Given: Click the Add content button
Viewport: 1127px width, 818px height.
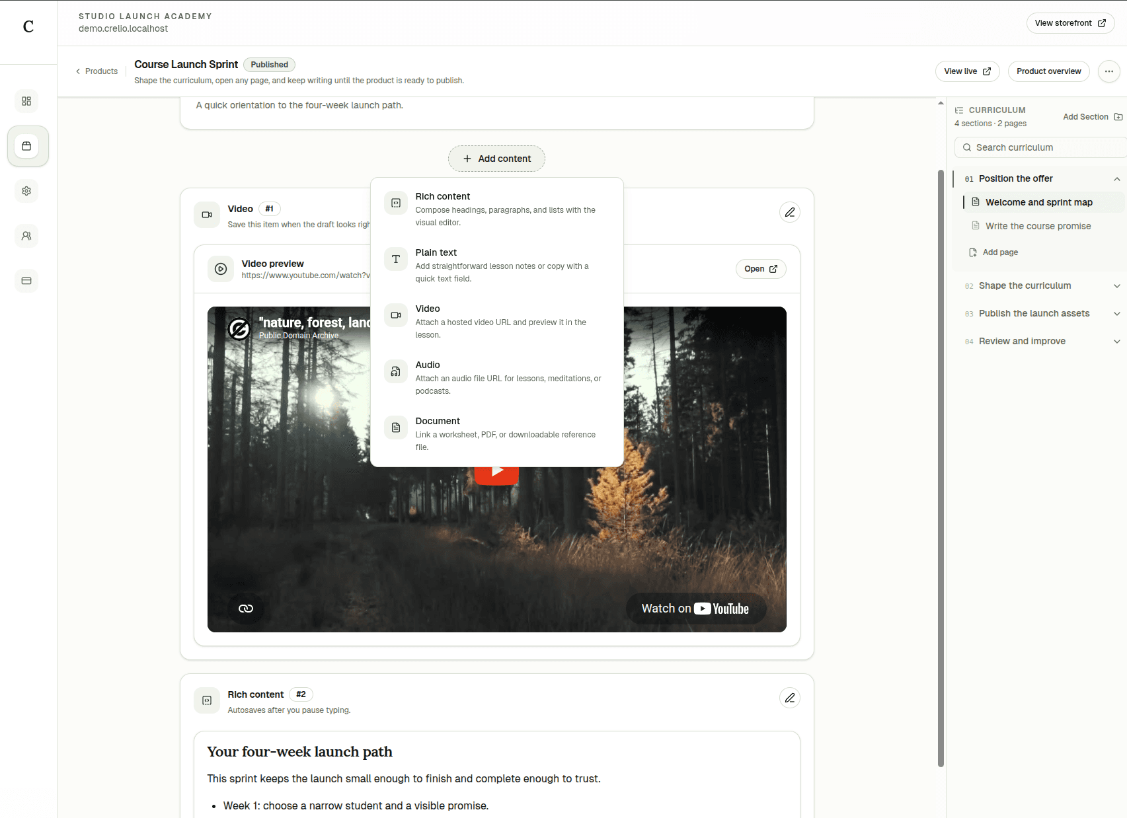Looking at the screenshot, I should [497, 159].
